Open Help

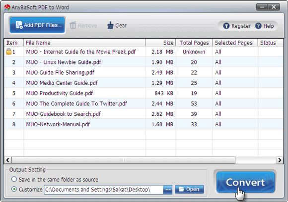[265, 26]
